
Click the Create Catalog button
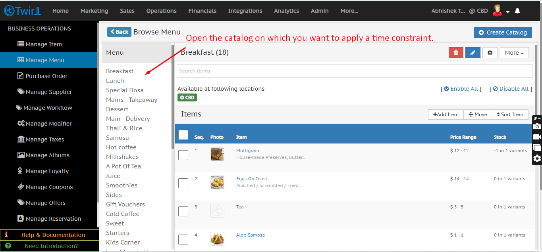coord(502,32)
